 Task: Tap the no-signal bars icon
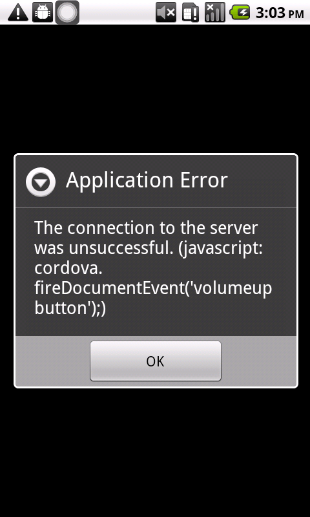point(215,12)
